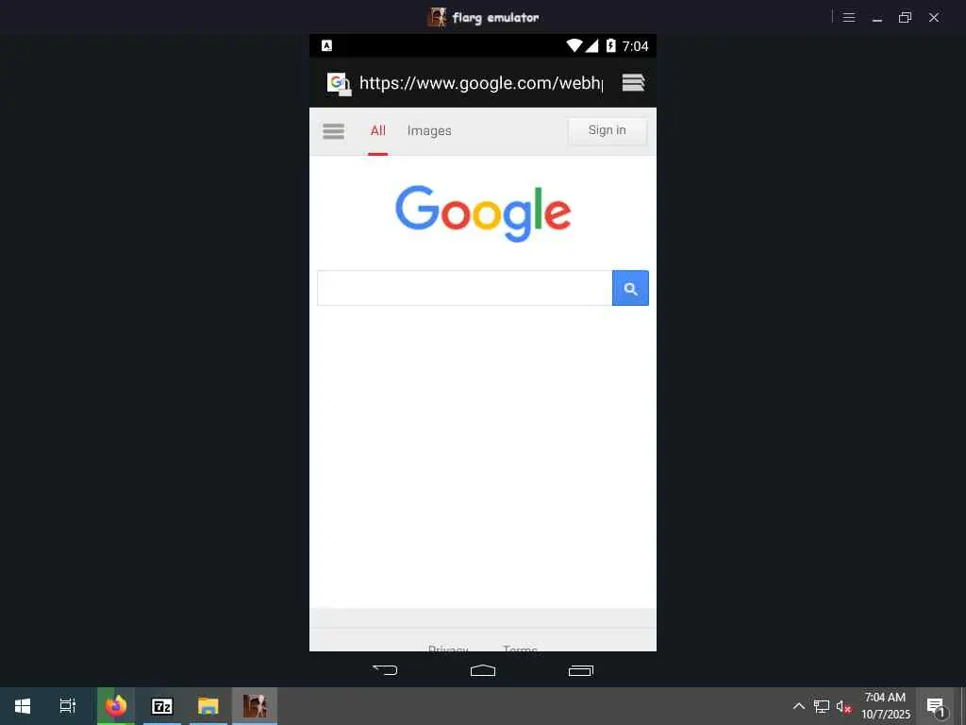Select the flarg emulator taskbar icon
This screenshot has width=966, height=725.
pyautogui.click(x=255, y=706)
